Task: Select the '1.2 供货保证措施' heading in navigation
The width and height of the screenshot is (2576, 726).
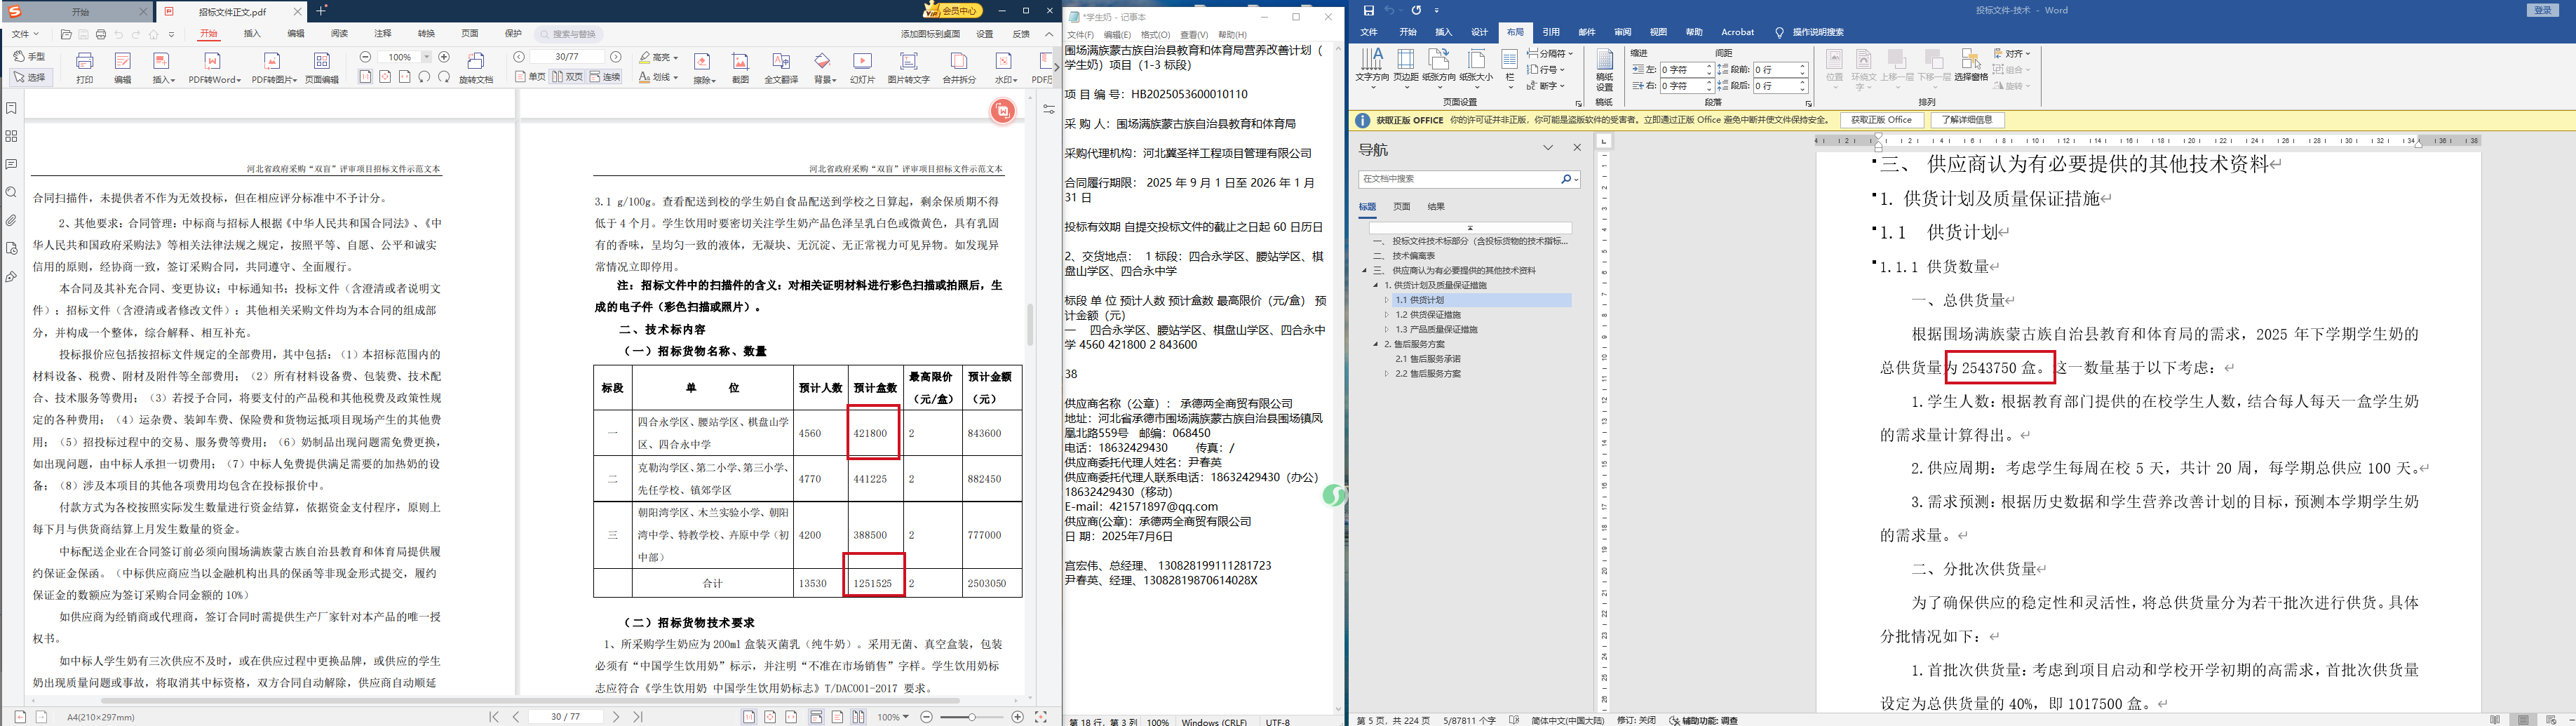Action: (1428, 314)
